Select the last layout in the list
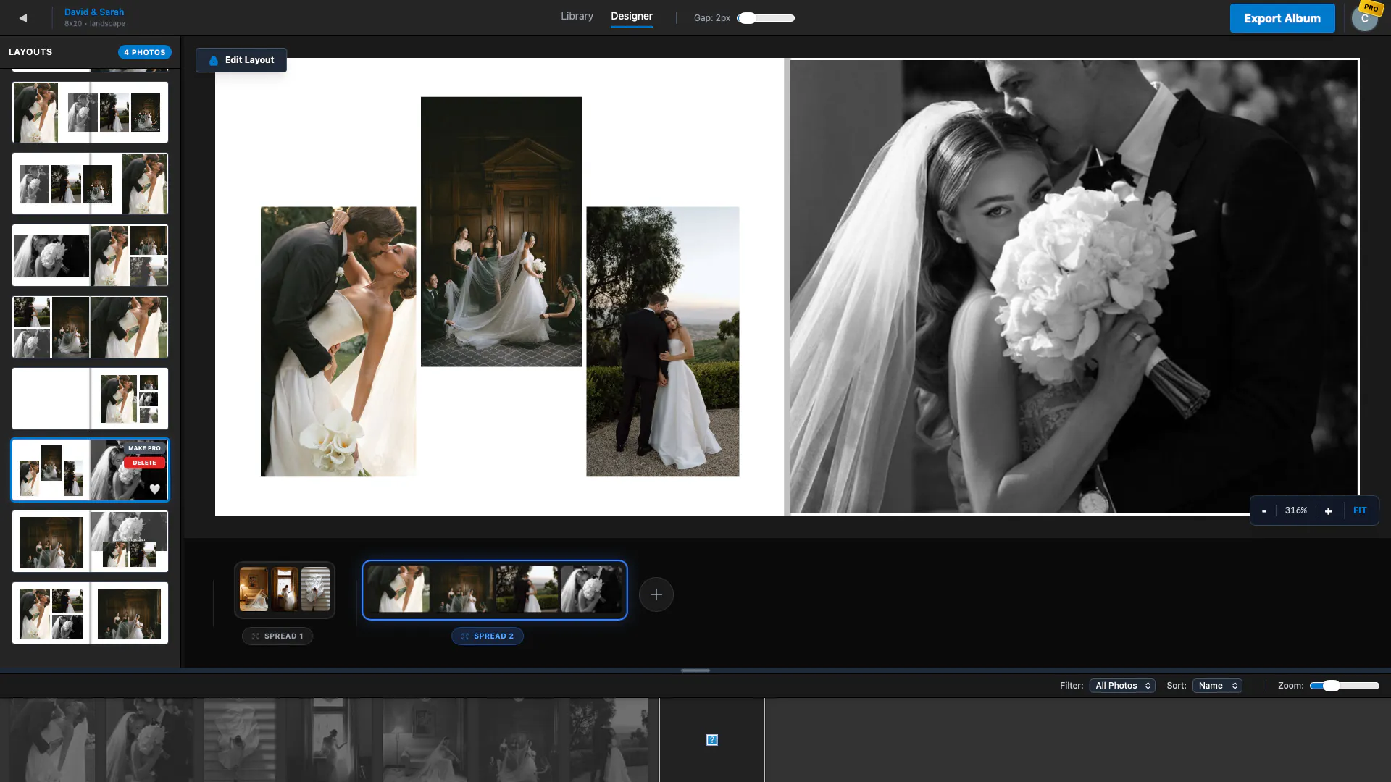This screenshot has width=1391, height=782. (90, 613)
